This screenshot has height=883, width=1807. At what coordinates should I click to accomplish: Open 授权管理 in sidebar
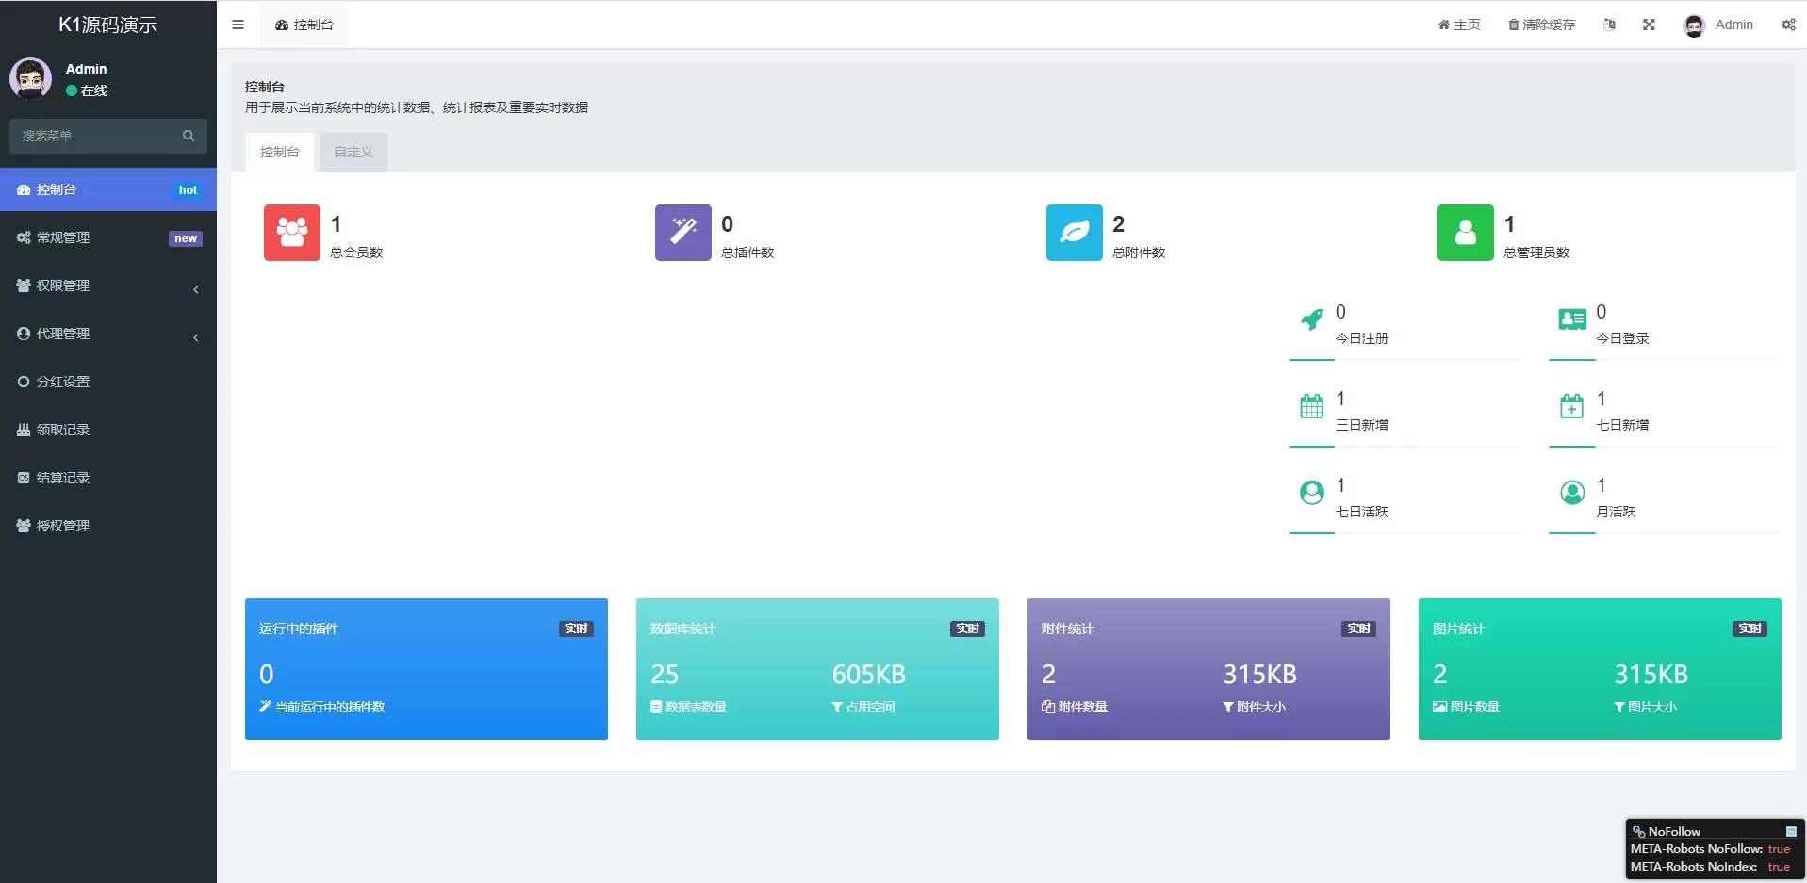[x=108, y=526]
